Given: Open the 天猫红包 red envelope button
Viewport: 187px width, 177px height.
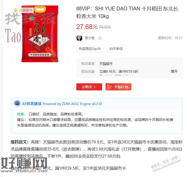Looking at the screenshot, I should click(x=118, y=87).
